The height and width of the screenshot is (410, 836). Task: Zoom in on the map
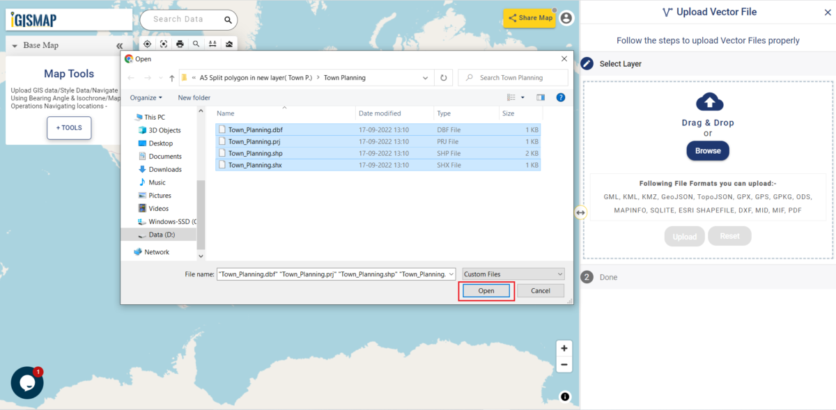pyautogui.click(x=564, y=349)
